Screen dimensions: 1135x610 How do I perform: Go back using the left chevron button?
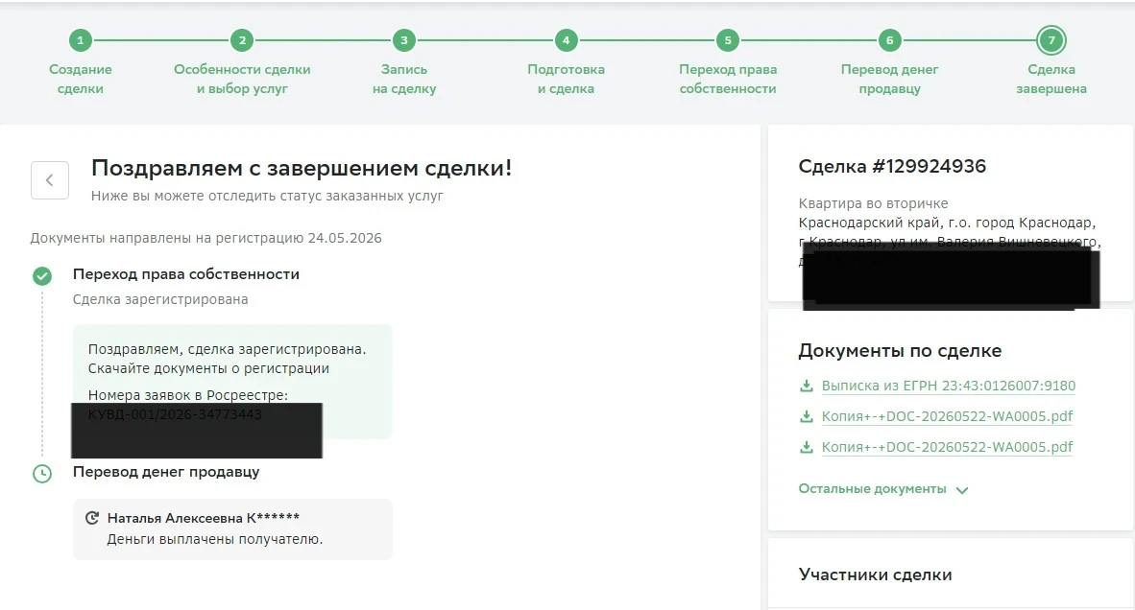point(50,180)
